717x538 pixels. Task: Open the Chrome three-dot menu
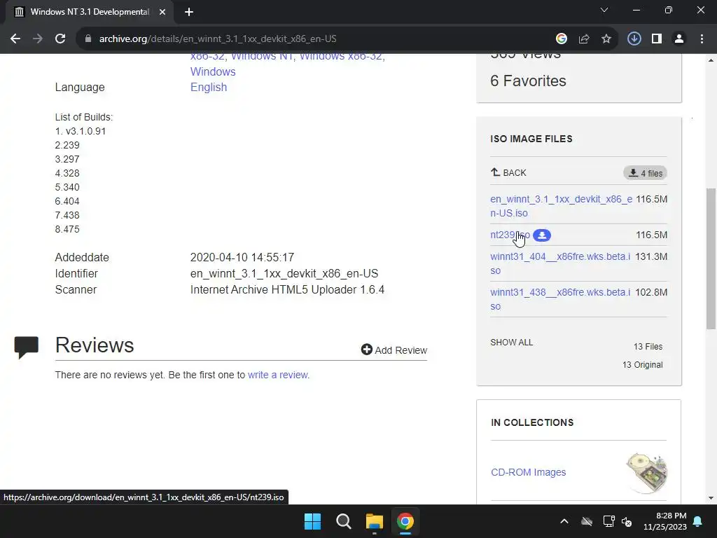pos(702,39)
